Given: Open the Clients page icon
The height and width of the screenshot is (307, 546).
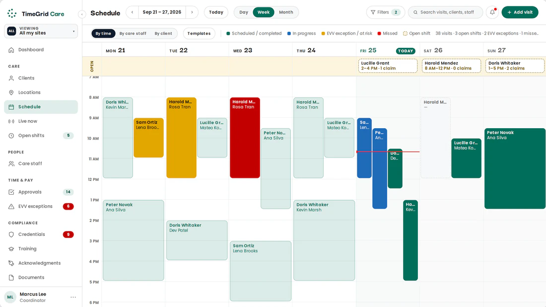Looking at the screenshot, I should [x=11, y=78].
